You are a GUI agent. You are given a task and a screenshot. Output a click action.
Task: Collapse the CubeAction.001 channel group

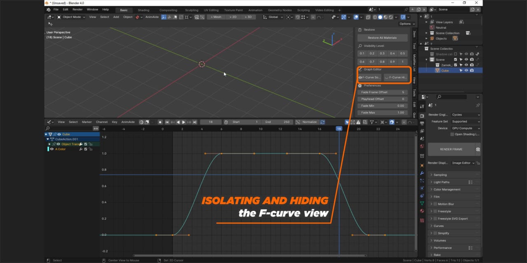(48, 139)
